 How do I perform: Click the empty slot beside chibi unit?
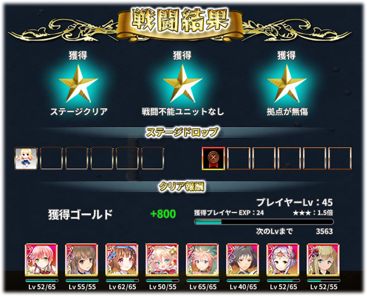(x=51, y=158)
